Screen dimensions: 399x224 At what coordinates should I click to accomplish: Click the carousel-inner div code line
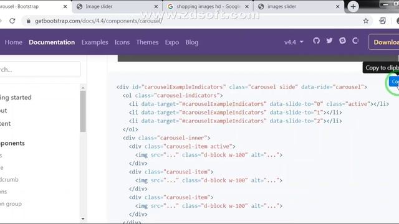[166, 138]
